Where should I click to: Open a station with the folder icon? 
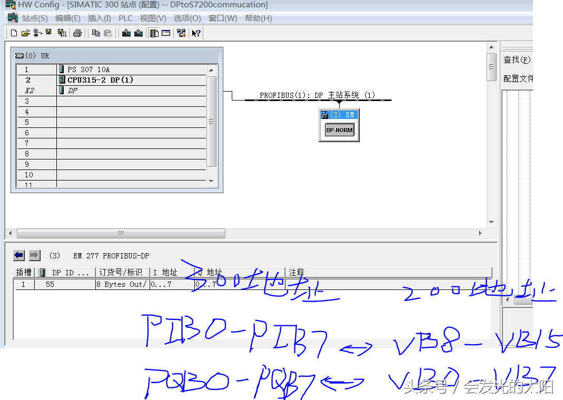pyautogui.click(x=25, y=33)
